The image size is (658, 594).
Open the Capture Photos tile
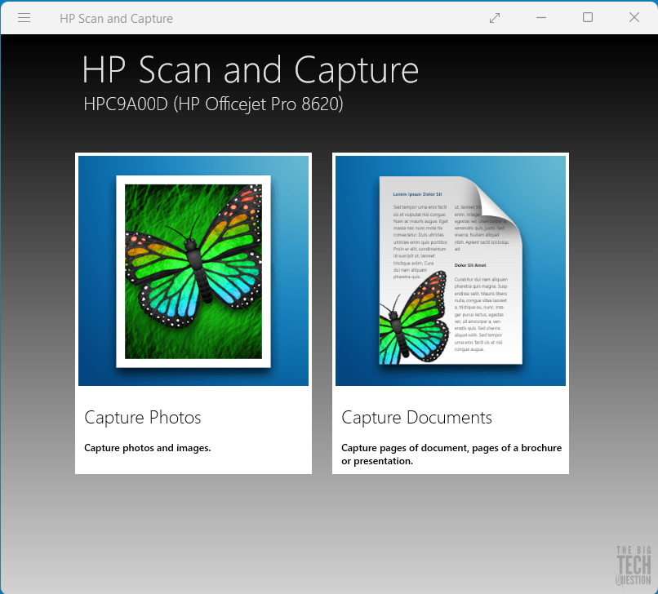(x=193, y=313)
